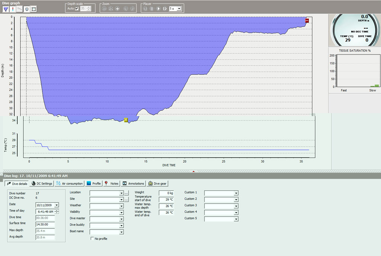Open the Date picker dropdown
Viewport: 381px width, 256px height.
pos(56,205)
